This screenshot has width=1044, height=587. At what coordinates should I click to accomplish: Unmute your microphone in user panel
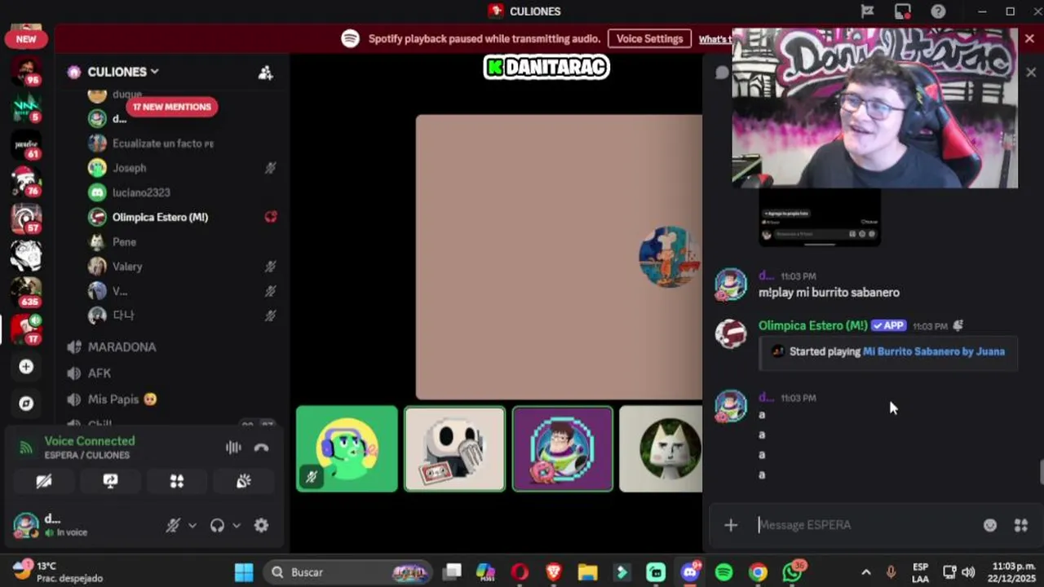click(173, 526)
